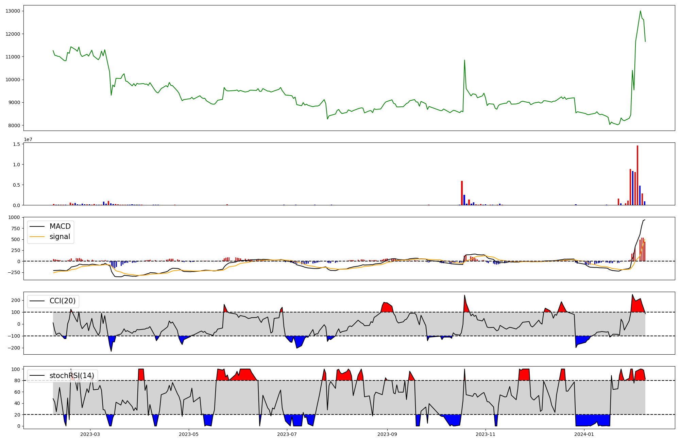Click the 1000 tick on MACD axis
This screenshot has width=680, height=442.
[14, 217]
